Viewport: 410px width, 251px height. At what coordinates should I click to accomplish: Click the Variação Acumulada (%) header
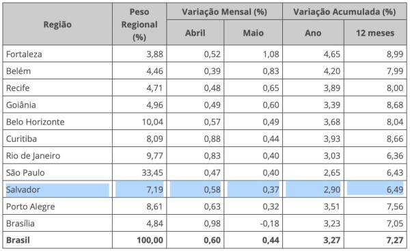point(344,12)
